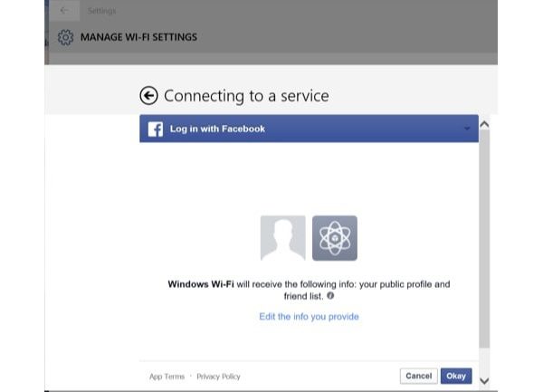Click the Settings window back arrow
This screenshot has width=543, height=392.
(64, 10)
